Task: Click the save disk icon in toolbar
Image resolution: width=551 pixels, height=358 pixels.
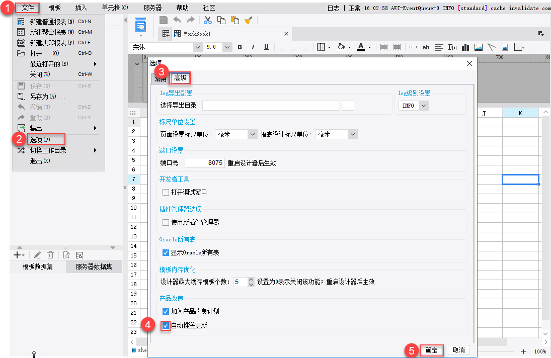Action: (164, 20)
